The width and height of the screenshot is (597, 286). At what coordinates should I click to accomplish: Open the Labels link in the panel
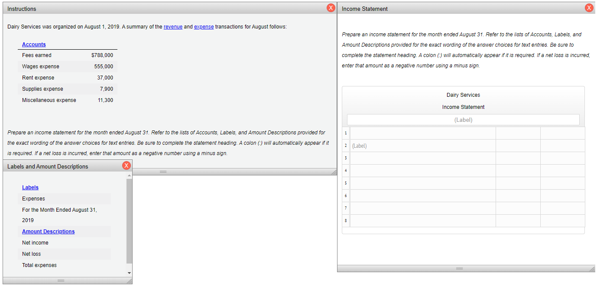click(30, 187)
